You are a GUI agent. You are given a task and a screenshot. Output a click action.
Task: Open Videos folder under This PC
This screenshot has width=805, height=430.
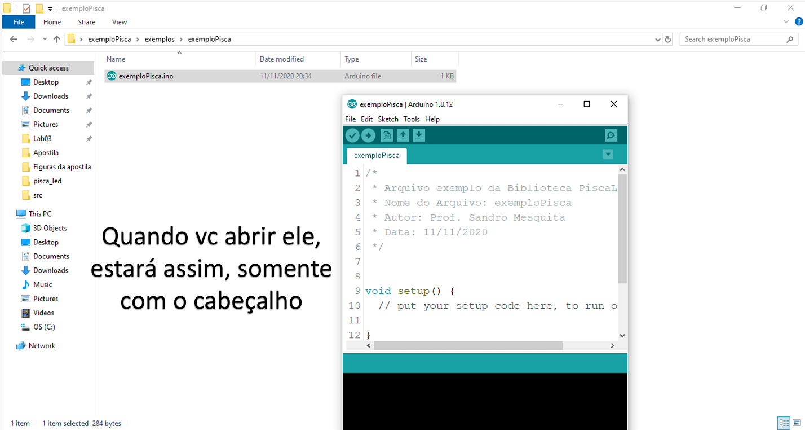(x=43, y=313)
